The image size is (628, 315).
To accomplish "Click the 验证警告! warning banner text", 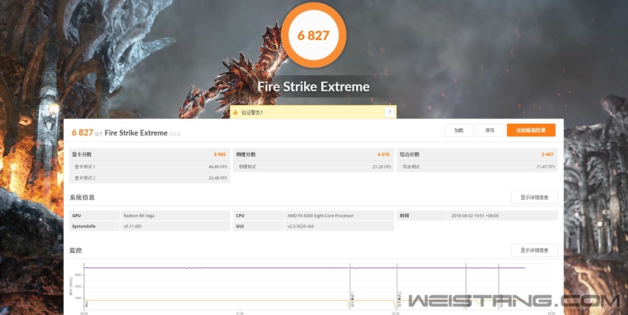I will (252, 113).
